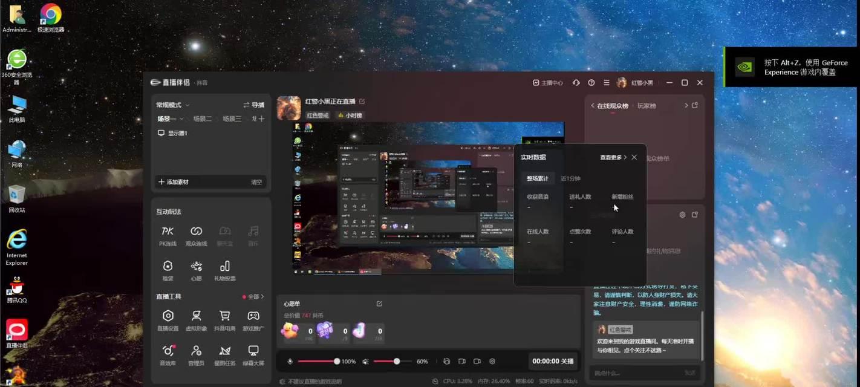Click the 导播 director button
Image resolution: width=860 pixels, height=387 pixels.
pyautogui.click(x=253, y=105)
